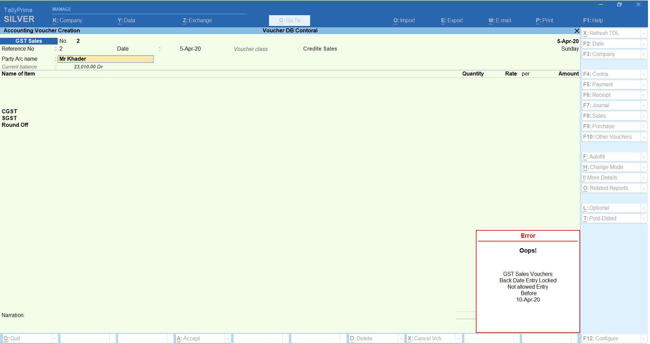Close the Voucher DB Control screen with X

click(576, 31)
